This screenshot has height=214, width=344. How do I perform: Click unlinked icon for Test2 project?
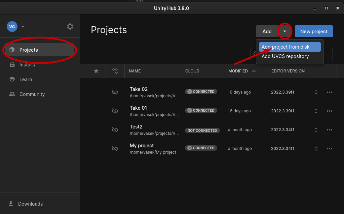(115, 130)
